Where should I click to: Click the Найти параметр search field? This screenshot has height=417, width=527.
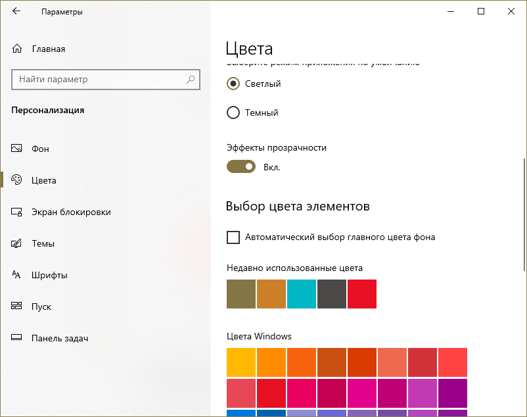click(99, 79)
